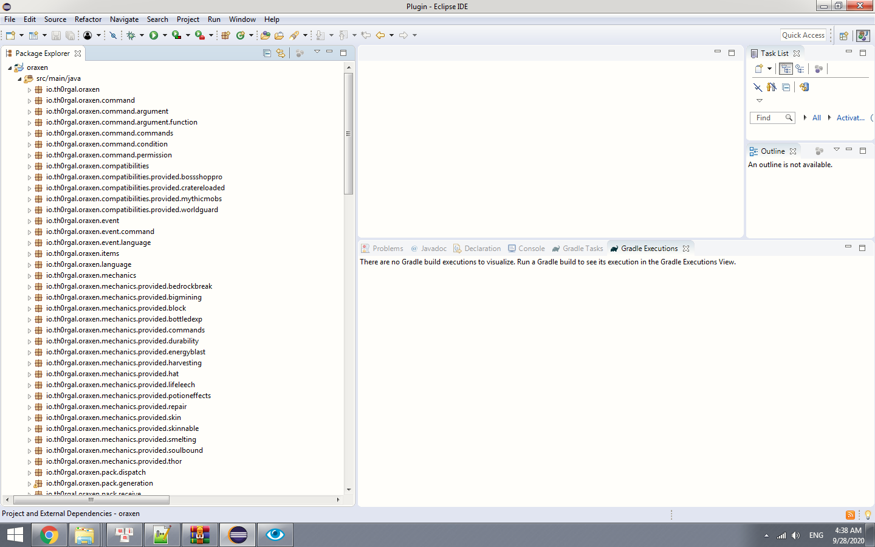Toggle Java perspective button
The height and width of the screenshot is (547, 875).
(863, 36)
